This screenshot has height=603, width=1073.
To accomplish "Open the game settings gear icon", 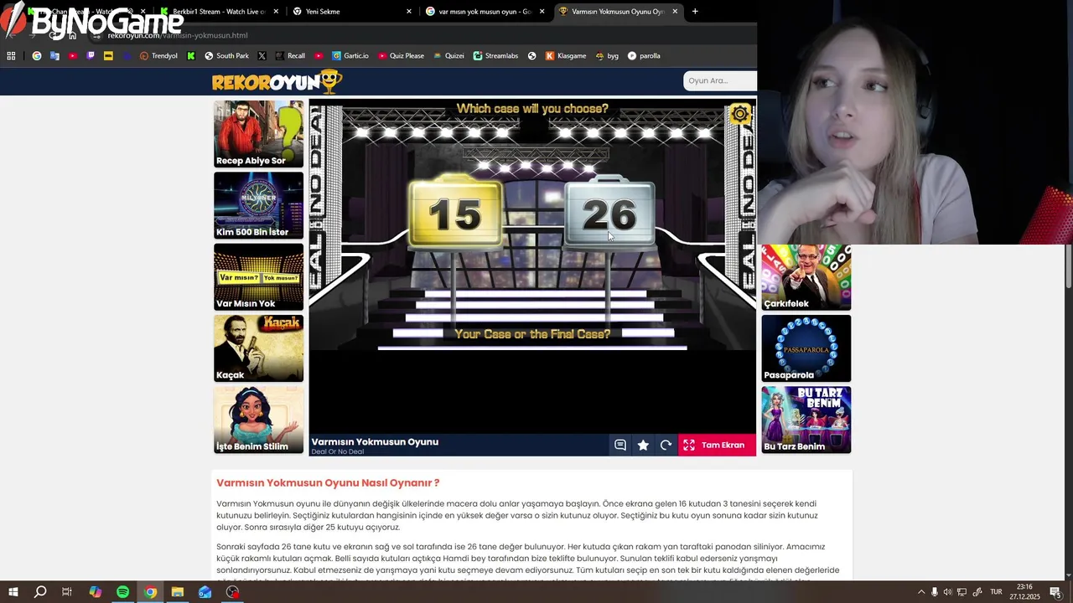I will click(x=739, y=114).
